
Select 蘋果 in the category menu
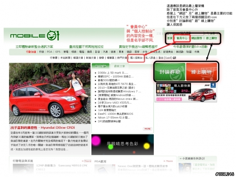(90, 52)
